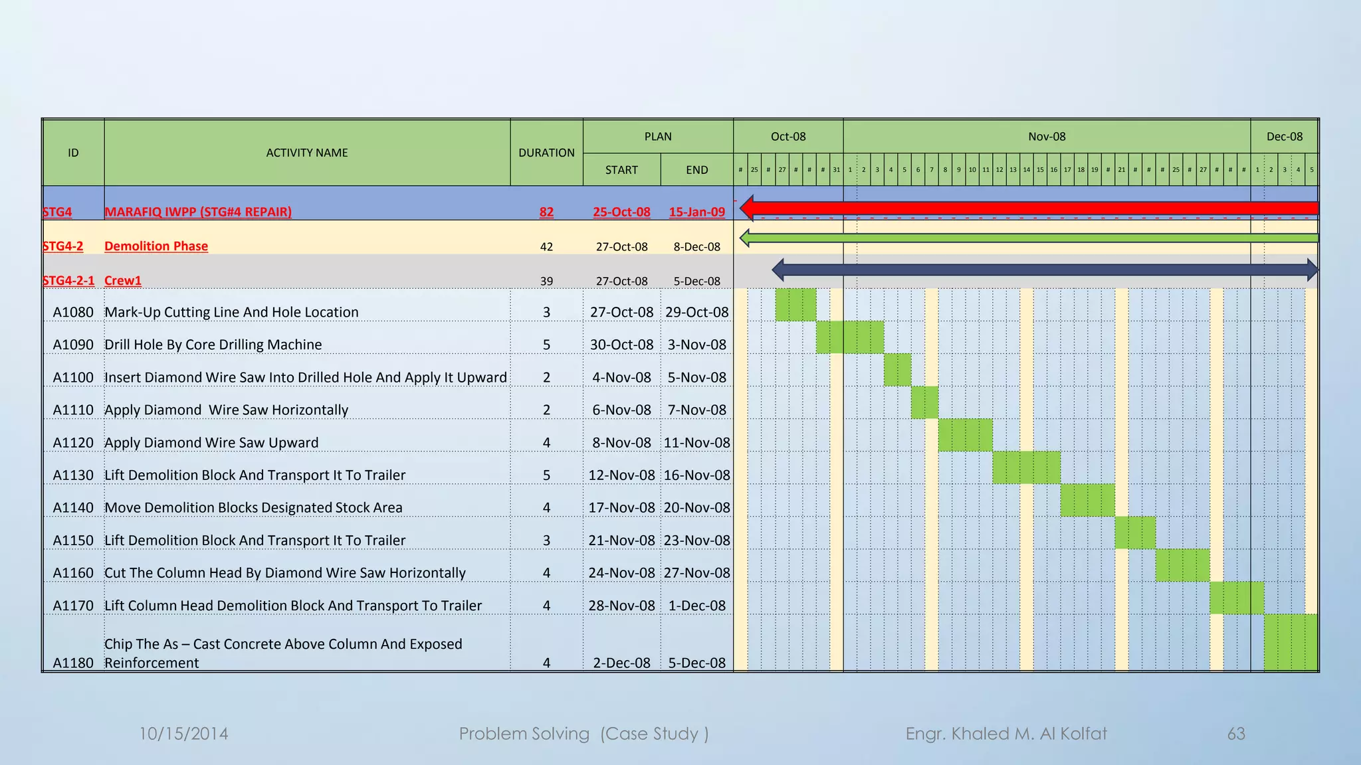Open the MARAFIQ IWPP (STG#4 REPAIR) link

click(198, 212)
